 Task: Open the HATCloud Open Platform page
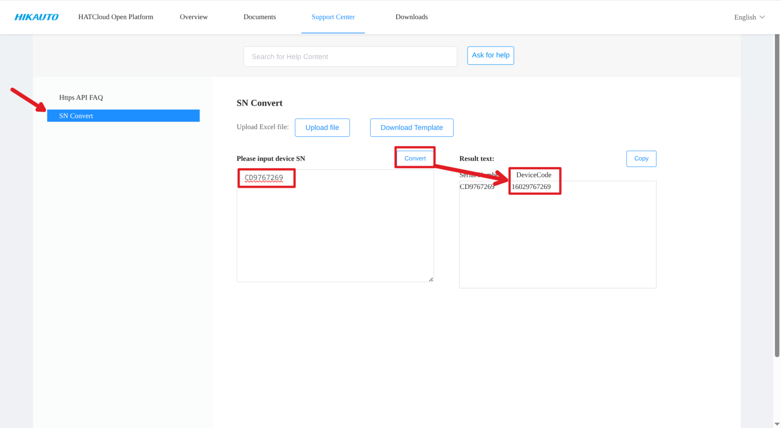coord(116,17)
